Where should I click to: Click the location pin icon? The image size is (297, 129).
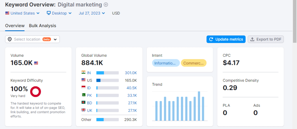pos(10,39)
